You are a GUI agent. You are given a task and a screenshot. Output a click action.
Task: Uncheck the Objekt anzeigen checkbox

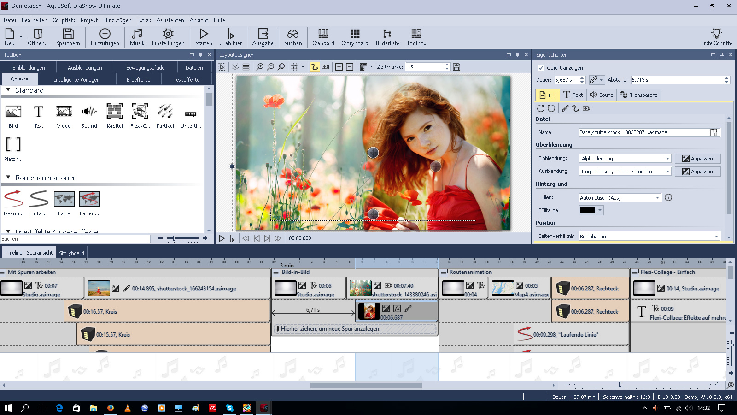pos(541,68)
